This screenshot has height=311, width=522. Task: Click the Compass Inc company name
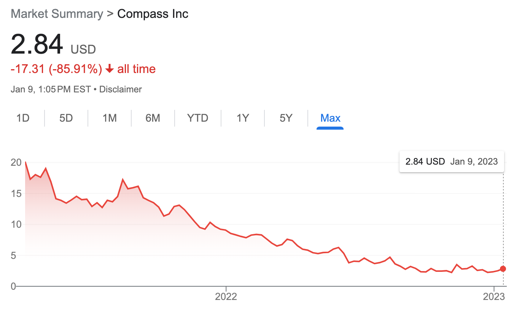tap(153, 14)
